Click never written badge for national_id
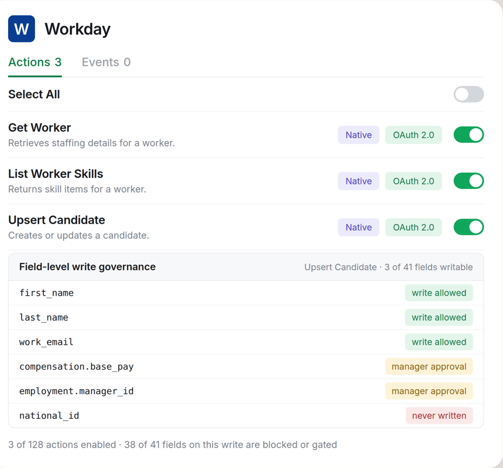This screenshot has width=503, height=468. tap(439, 416)
